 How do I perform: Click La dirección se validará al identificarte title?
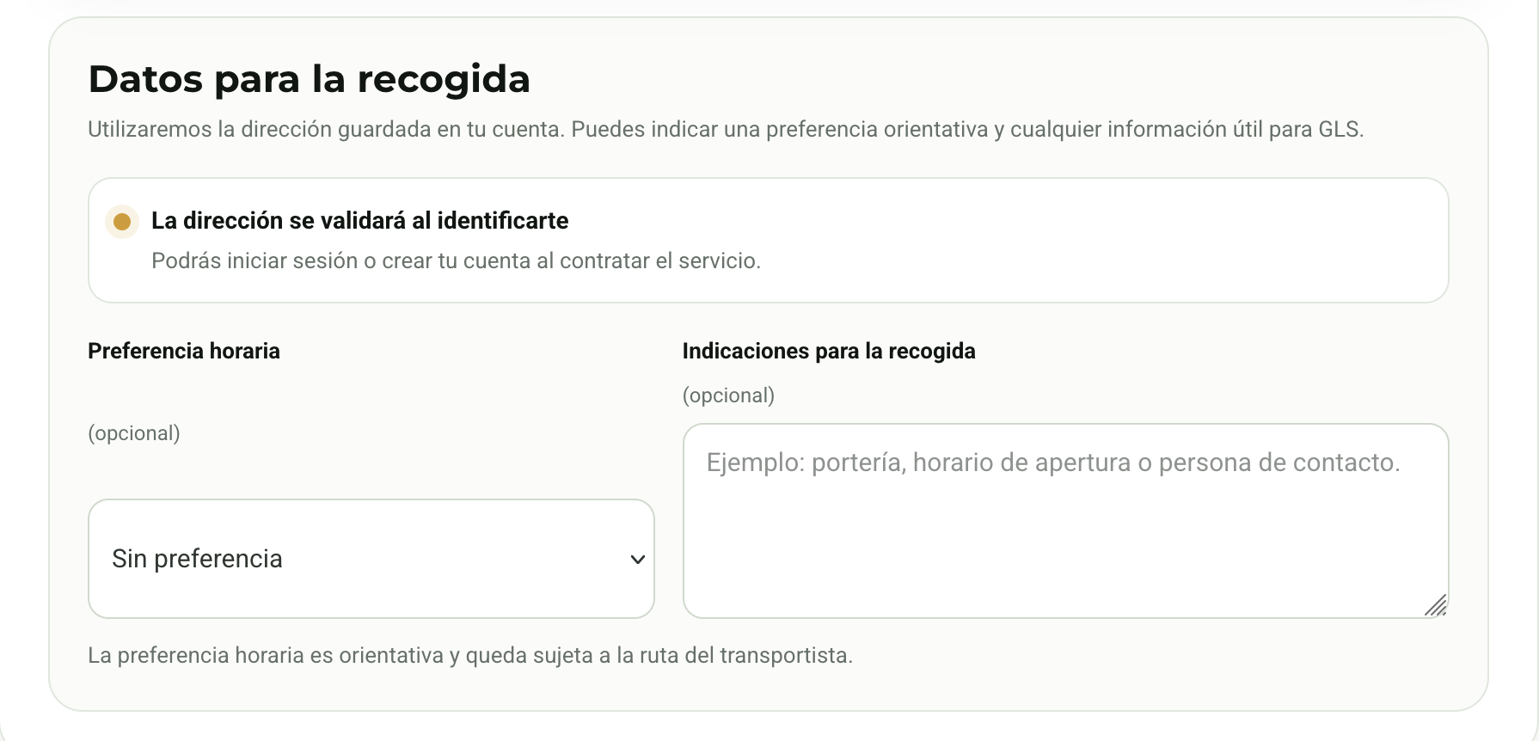[360, 221]
